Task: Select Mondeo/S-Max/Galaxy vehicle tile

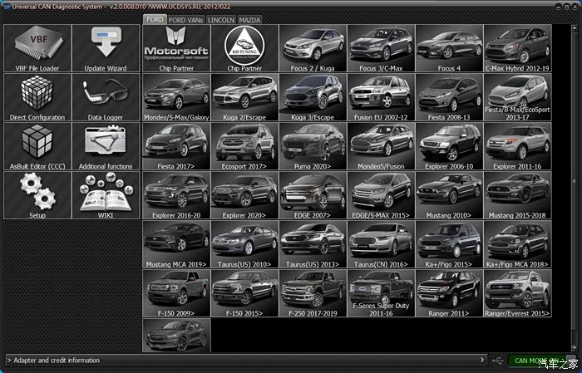Action: click(176, 97)
